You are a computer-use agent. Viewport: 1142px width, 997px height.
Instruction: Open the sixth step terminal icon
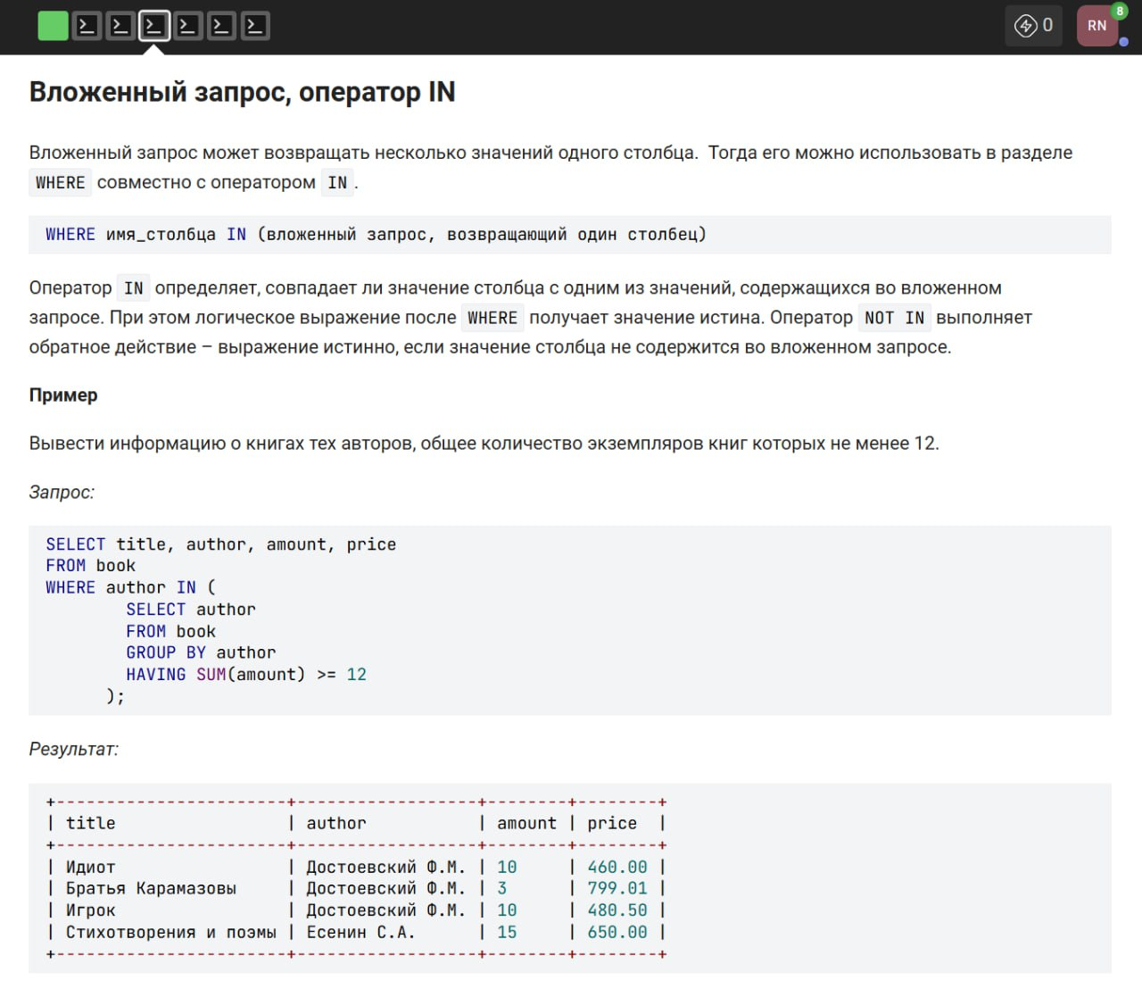pos(221,26)
